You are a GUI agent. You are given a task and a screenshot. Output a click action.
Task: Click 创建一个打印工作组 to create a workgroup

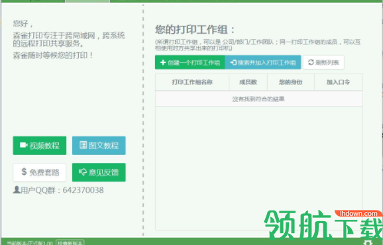[x=190, y=62]
